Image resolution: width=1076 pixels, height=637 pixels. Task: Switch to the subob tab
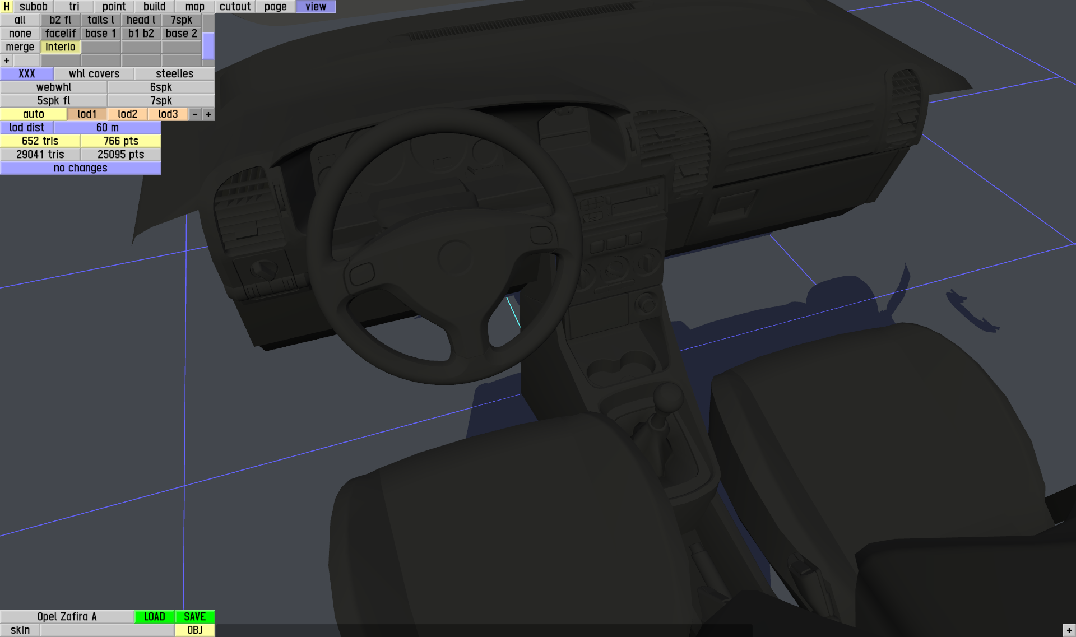point(34,7)
